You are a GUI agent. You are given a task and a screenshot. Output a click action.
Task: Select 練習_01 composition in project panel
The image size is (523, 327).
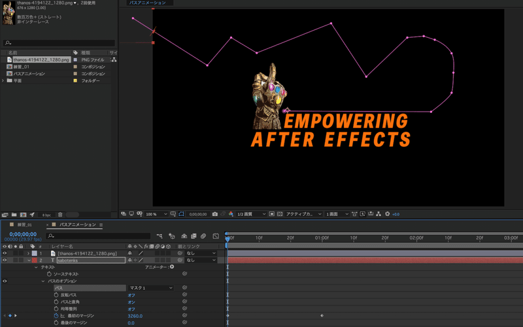21,67
